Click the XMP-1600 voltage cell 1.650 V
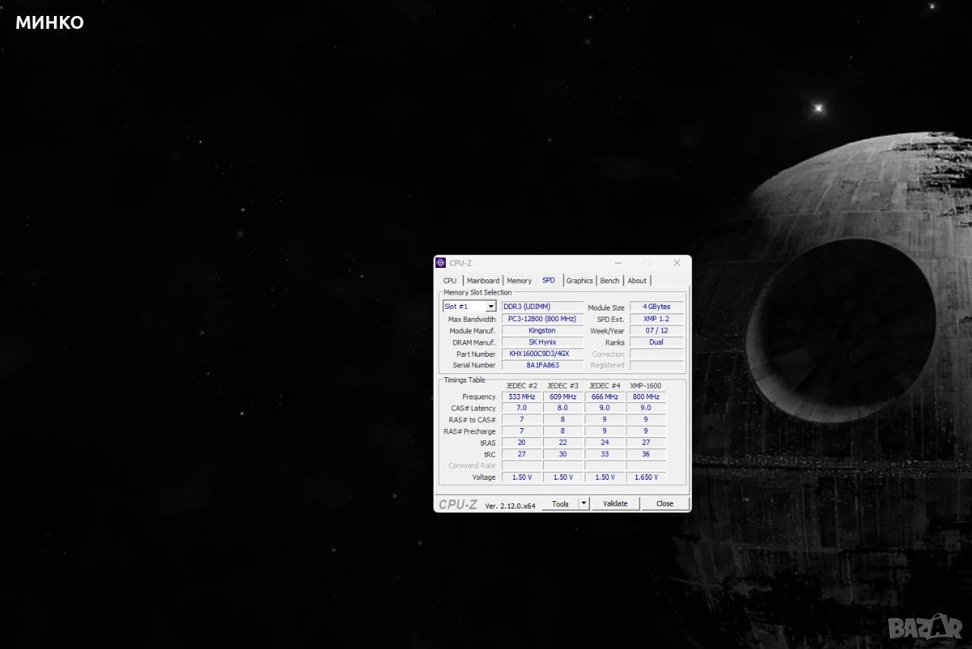The image size is (972, 649). 645,477
